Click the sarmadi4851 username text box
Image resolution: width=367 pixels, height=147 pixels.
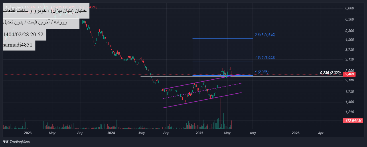coord(19,45)
